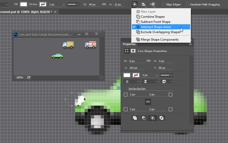The image size is (228, 143).
Task: Toggle the corner radius link icon
Action: [148, 102]
